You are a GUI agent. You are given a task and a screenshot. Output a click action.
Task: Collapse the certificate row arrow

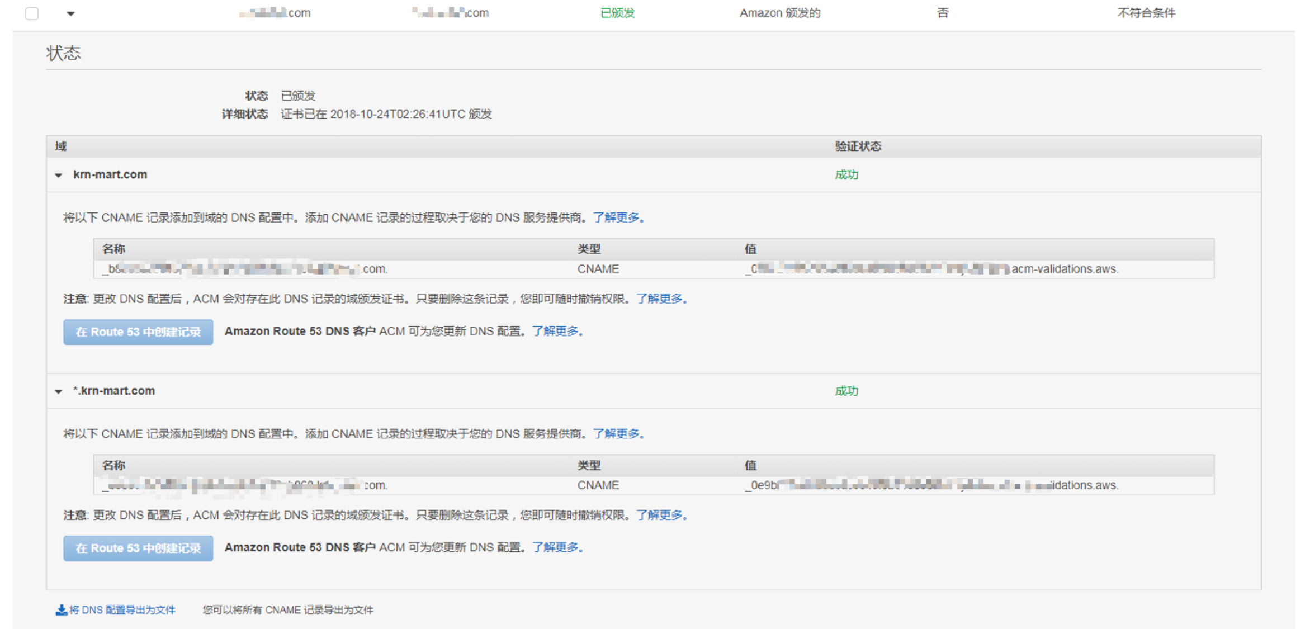pos(70,13)
